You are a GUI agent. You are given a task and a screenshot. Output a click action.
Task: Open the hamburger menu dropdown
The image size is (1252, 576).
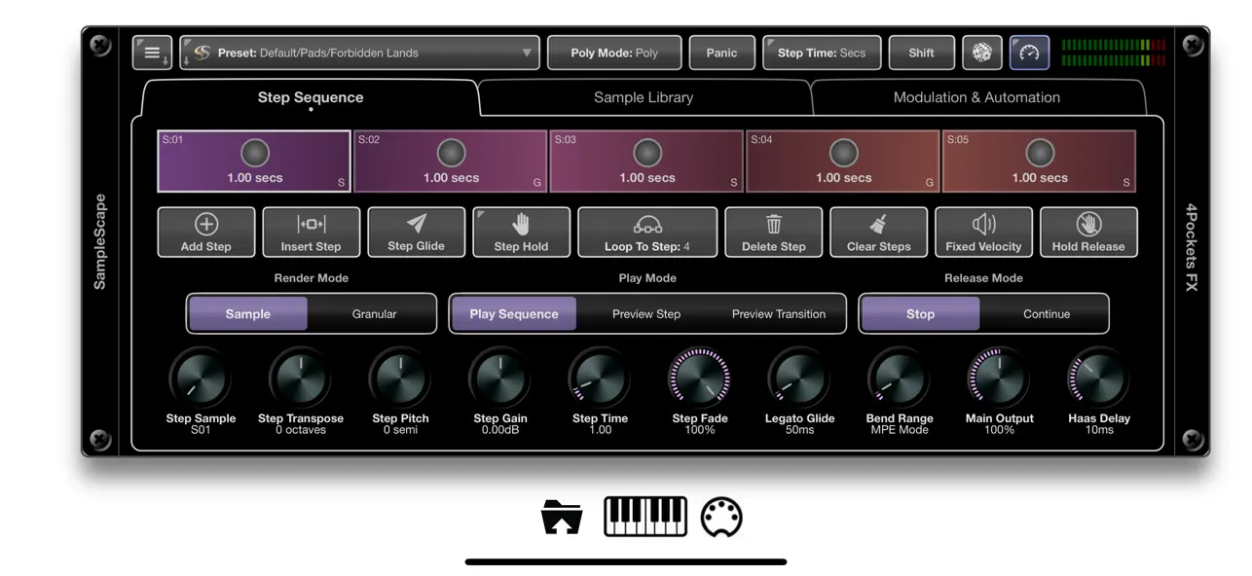pos(152,53)
